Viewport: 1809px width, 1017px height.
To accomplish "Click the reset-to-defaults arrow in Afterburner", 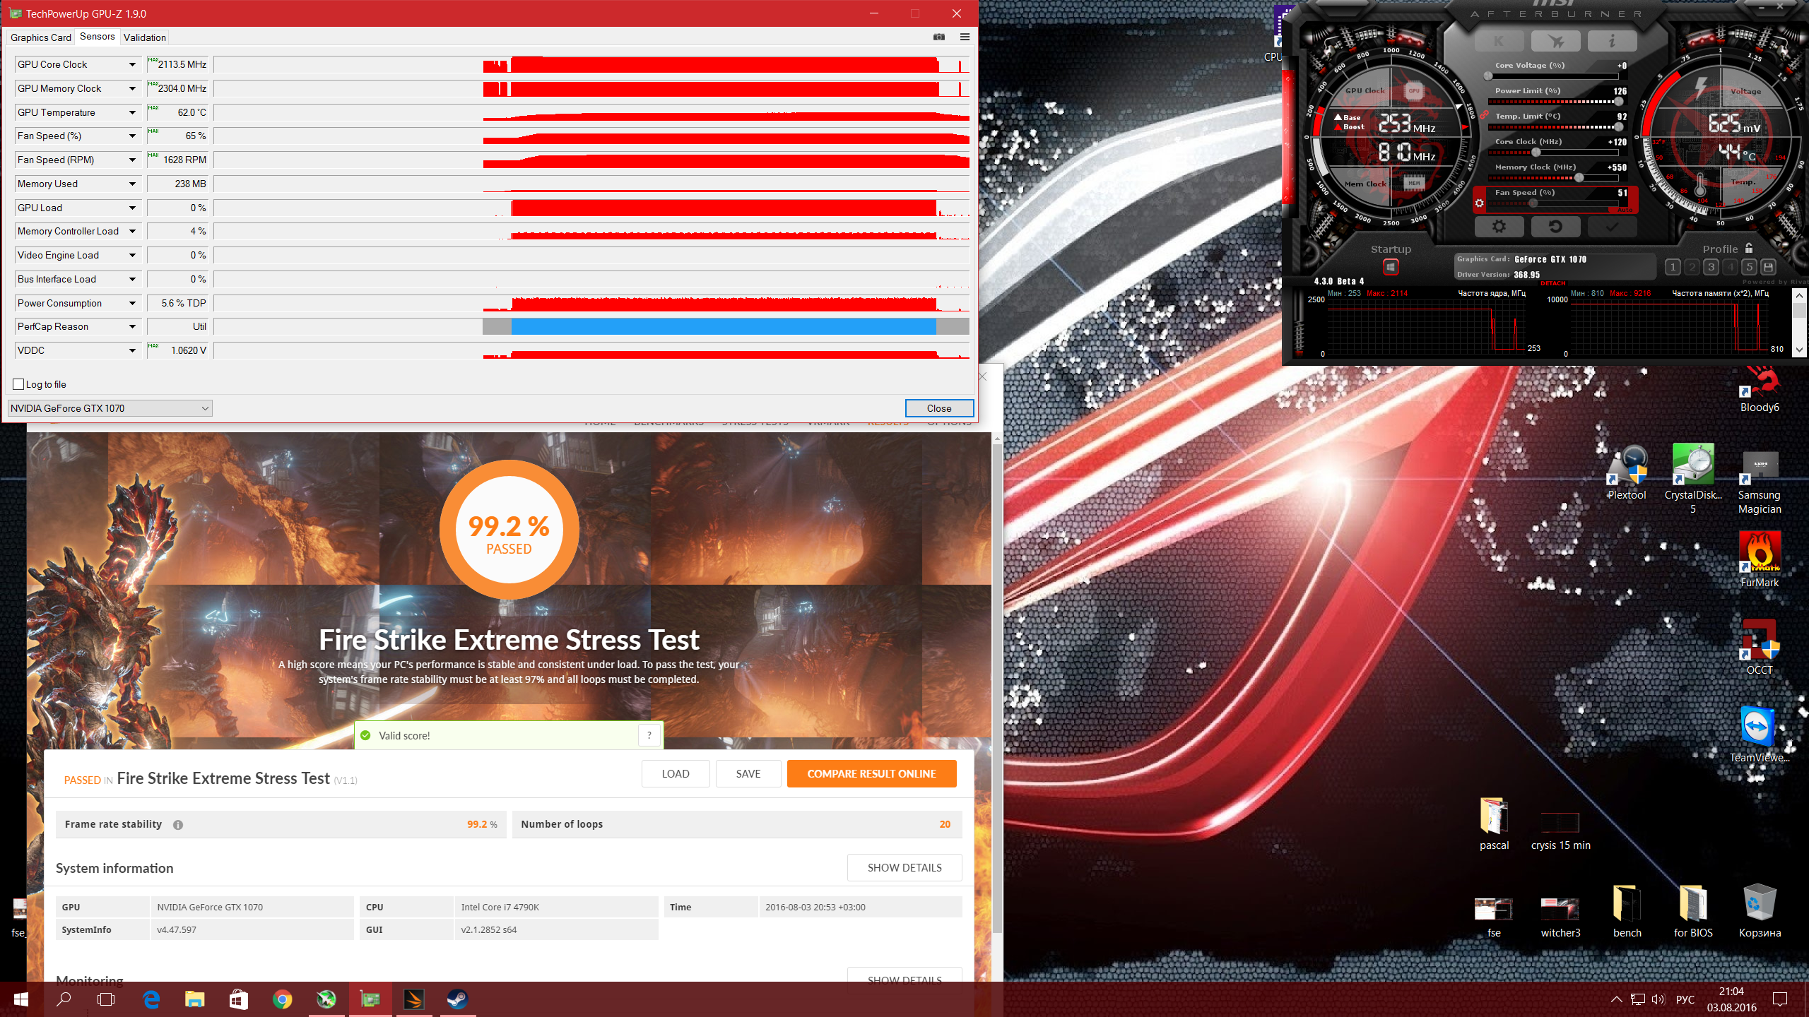I will [x=1555, y=227].
